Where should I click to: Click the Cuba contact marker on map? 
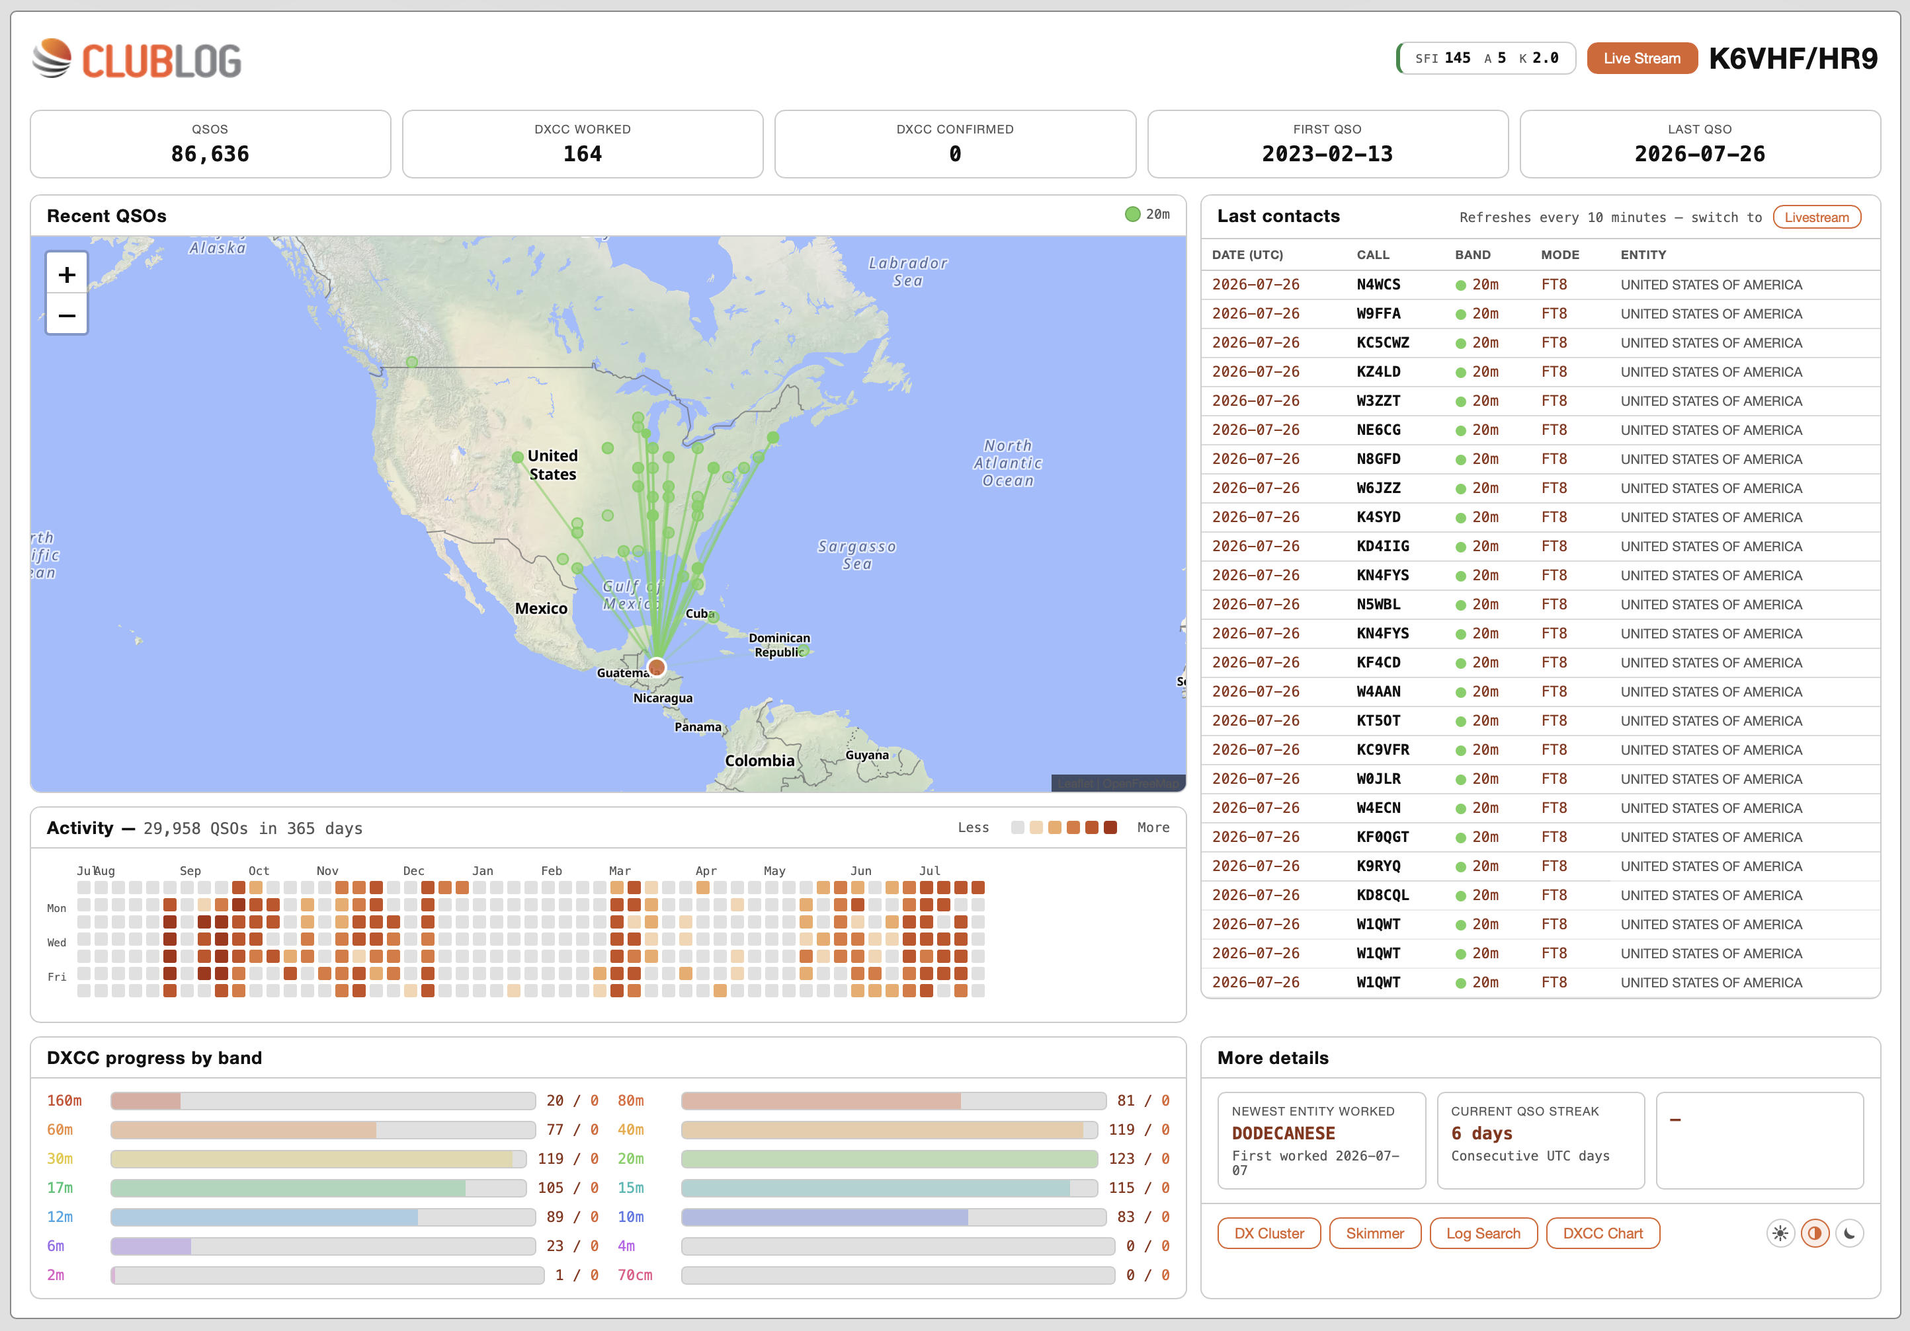713,617
